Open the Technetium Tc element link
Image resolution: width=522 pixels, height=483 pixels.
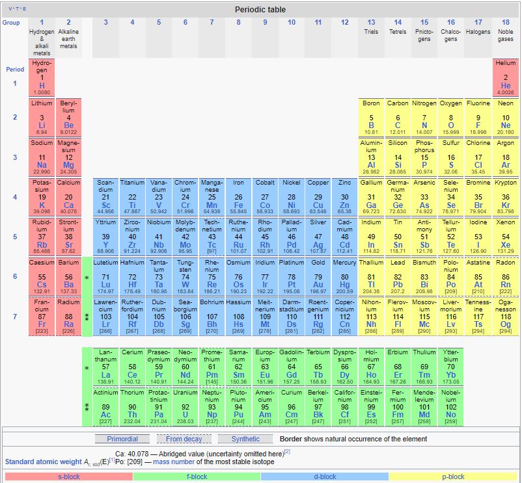(212, 245)
